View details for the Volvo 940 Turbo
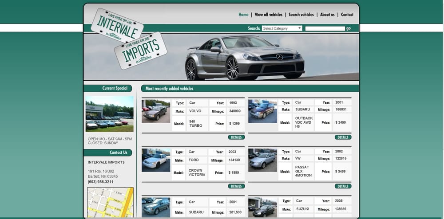Screen dimensions: 444x219 pos(236,137)
